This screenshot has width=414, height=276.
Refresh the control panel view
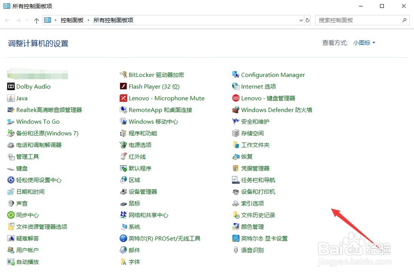[307, 20]
